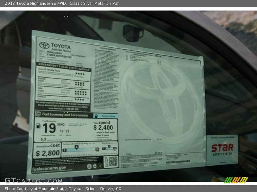Click the rear-view mirror behind the glass

tap(133, 32)
